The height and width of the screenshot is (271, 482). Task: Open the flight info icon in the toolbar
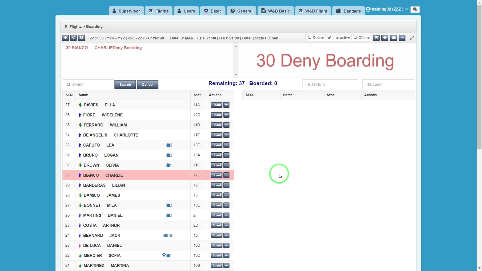(81, 38)
